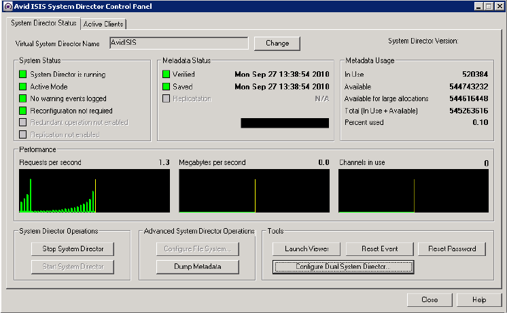507x313 pixels.
Task: Click the Total value 545263616
Action: (468, 111)
